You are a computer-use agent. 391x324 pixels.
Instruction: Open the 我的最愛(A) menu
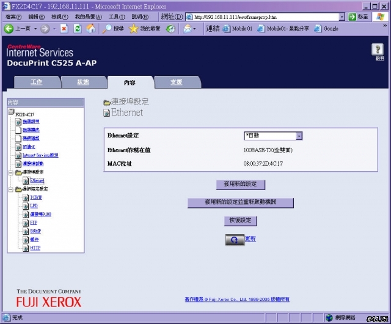point(89,17)
